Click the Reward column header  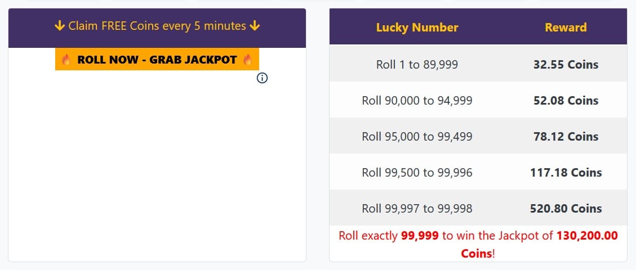(566, 28)
